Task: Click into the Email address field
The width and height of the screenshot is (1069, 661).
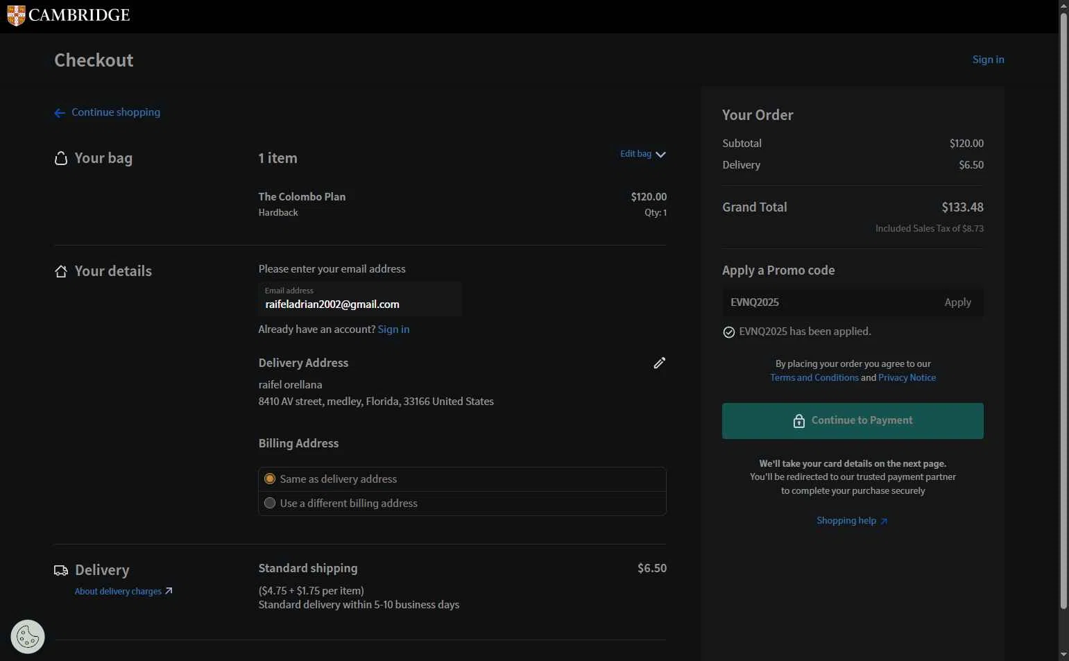Action: tap(360, 299)
